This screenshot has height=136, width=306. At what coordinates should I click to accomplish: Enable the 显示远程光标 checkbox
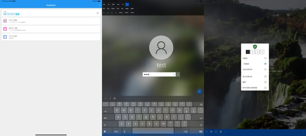coord(265,76)
